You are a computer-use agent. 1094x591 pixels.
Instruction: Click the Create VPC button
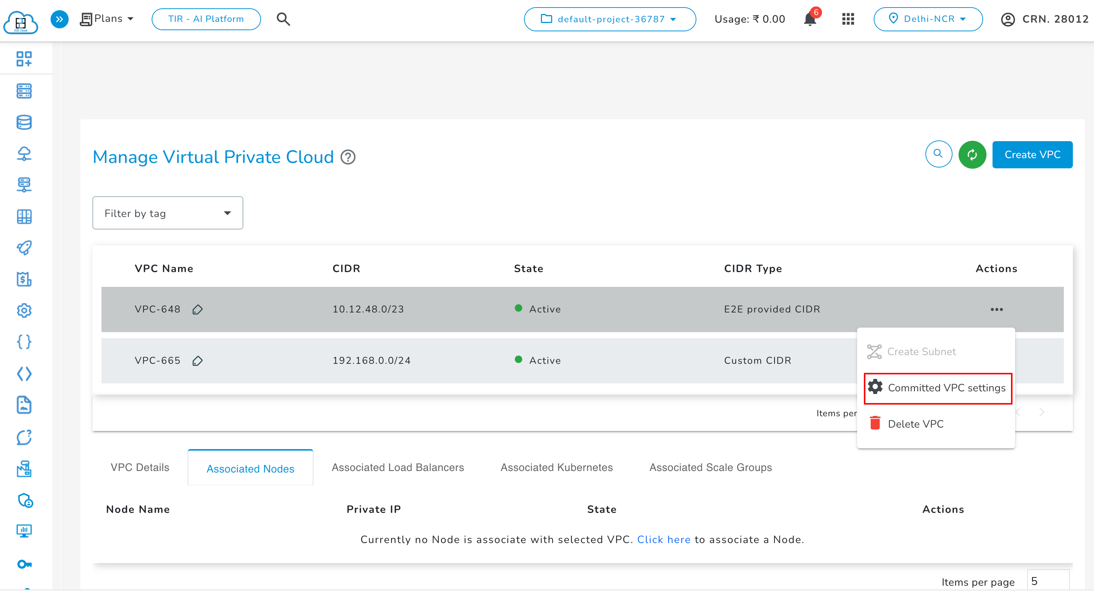point(1032,155)
